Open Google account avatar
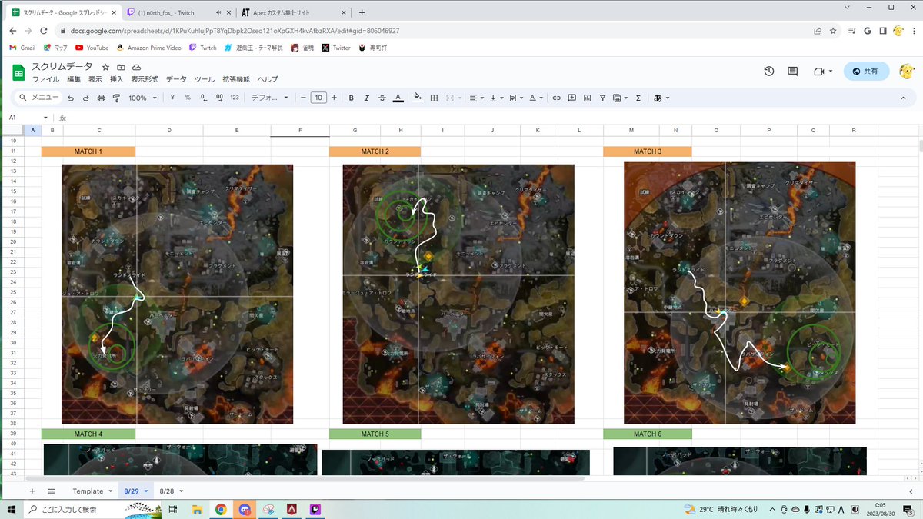 (x=907, y=71)
